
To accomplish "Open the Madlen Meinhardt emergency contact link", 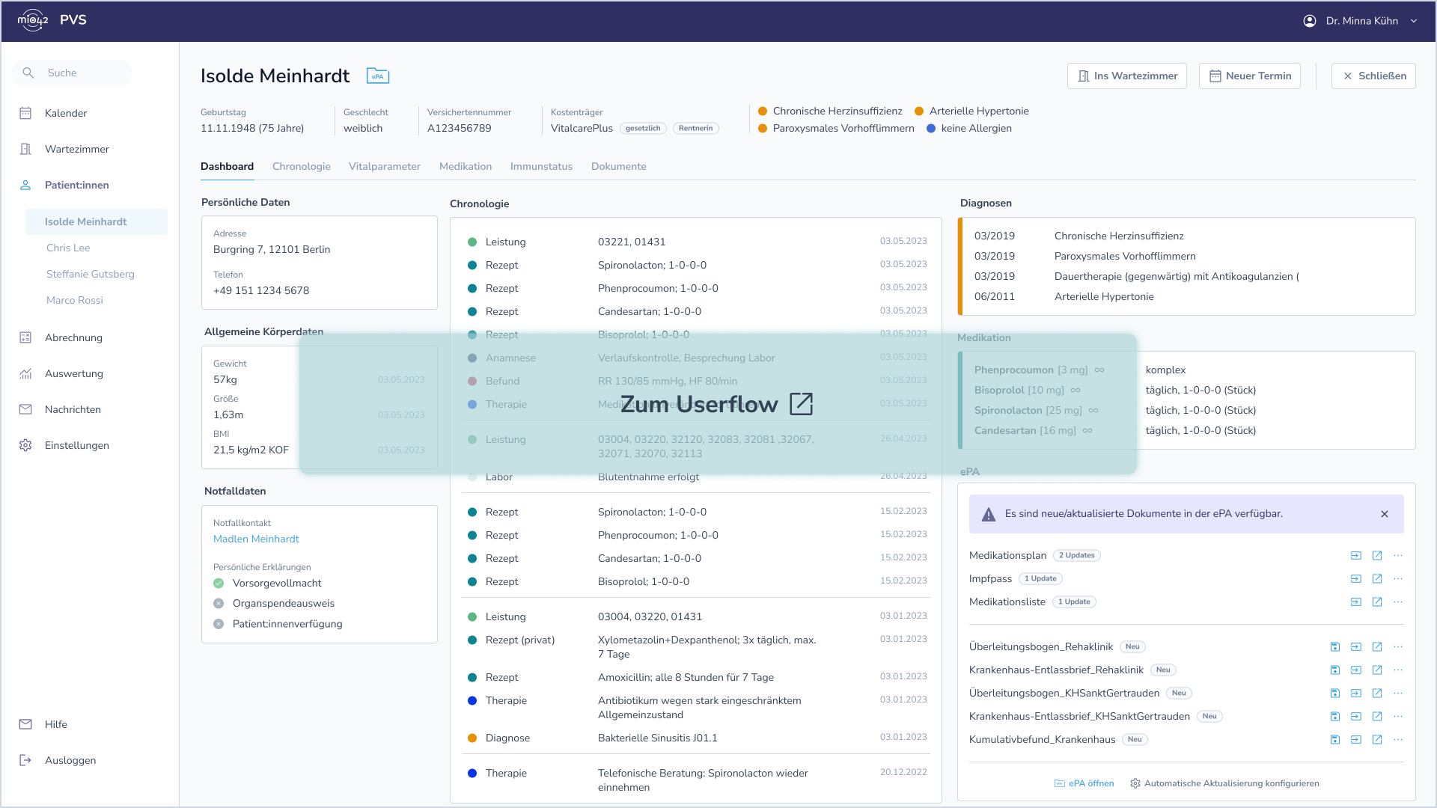I will tap(256, 539).
